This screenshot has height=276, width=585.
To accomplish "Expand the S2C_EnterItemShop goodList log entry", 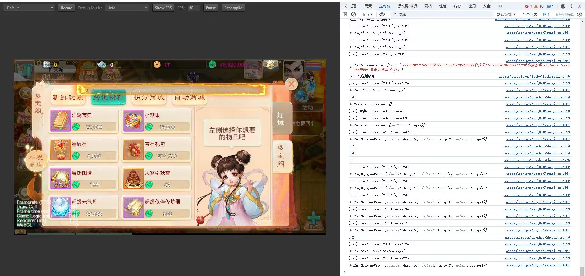I will pos(351,125).
